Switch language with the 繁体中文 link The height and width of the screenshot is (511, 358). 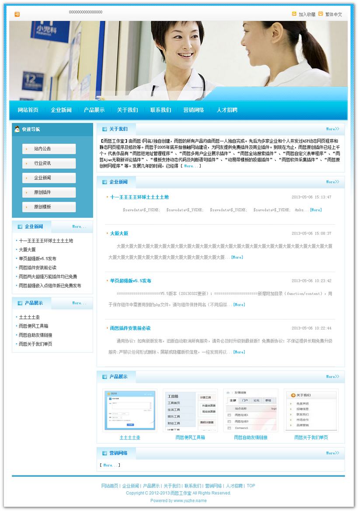334,14
